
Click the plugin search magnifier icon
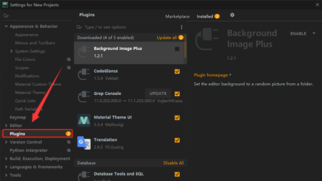[79, 27]
